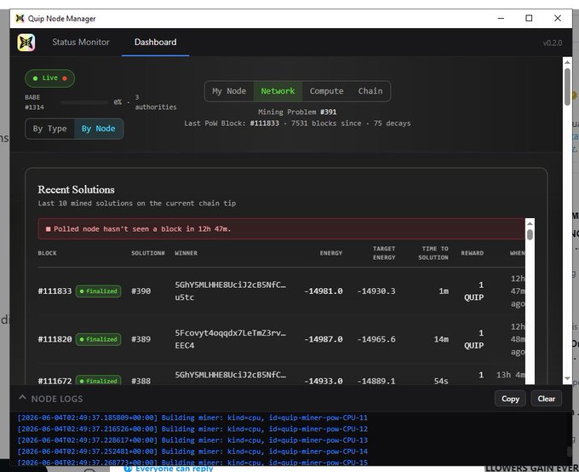
Task: Click the Quip logo in the header
Action: (x=26, y=43)
